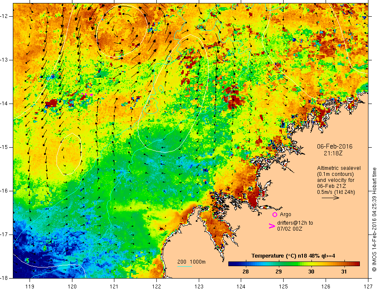Screen dimensions: 377x291
Task: Click the IMOS copyright timestamp text
Action: tap(374, 220)
